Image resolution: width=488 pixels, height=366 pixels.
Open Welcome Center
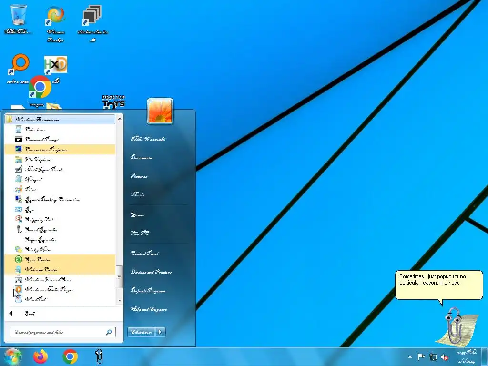(x=60, y=269)
